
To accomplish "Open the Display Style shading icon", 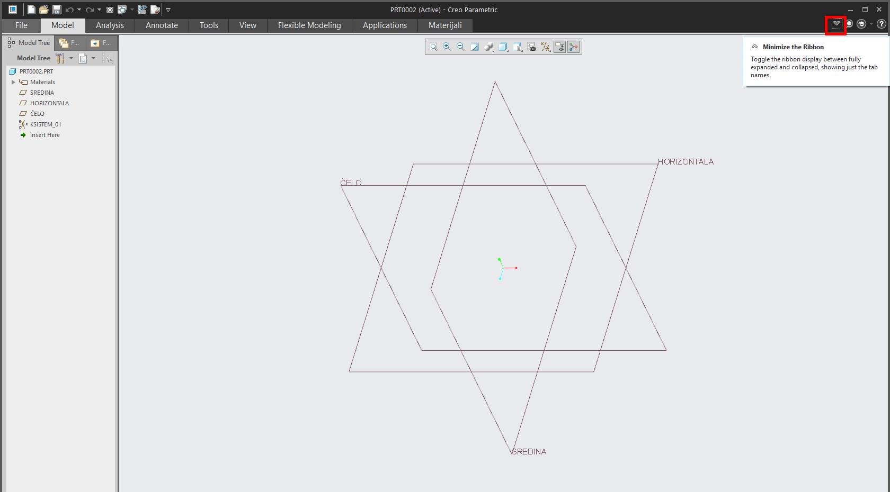I will point(488,47).
